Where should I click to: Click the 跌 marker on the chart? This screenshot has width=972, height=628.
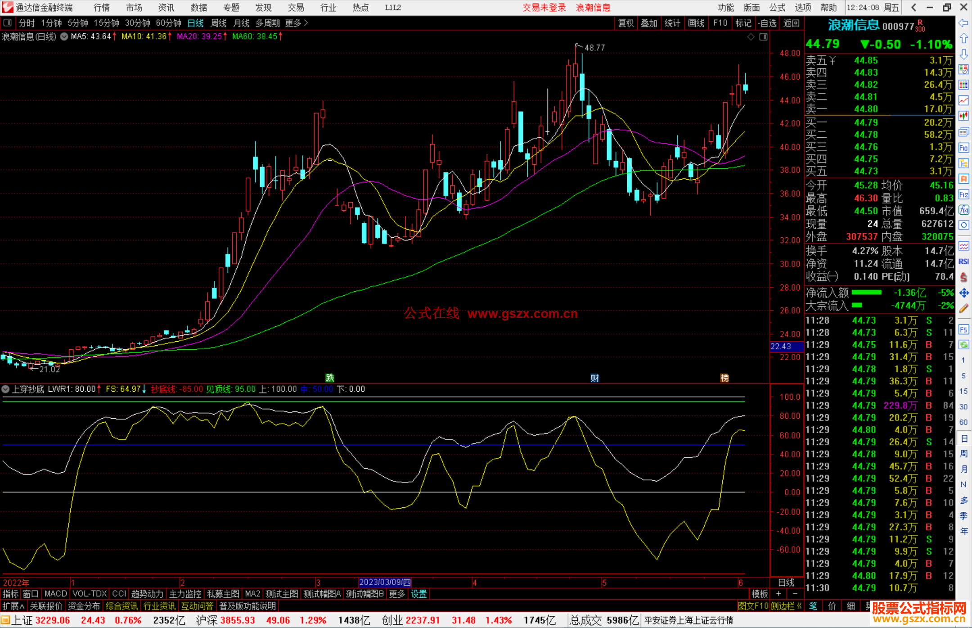click(x=330, y=378)
